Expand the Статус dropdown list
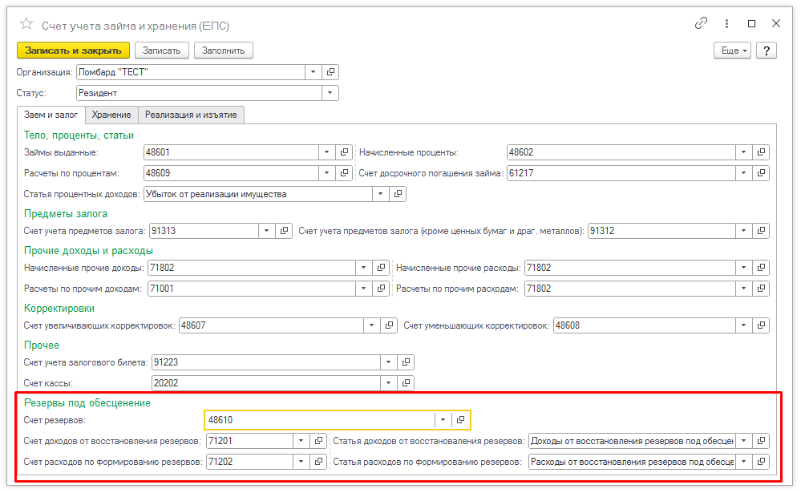The image size is (805, 493). (330, 93)
